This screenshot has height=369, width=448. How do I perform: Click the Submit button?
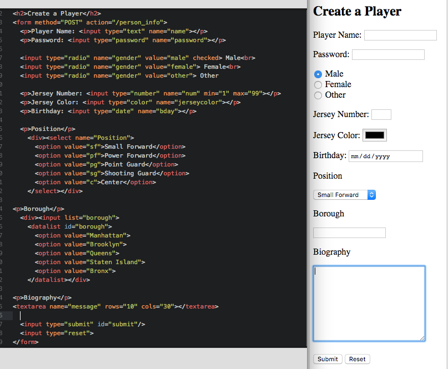327,359
